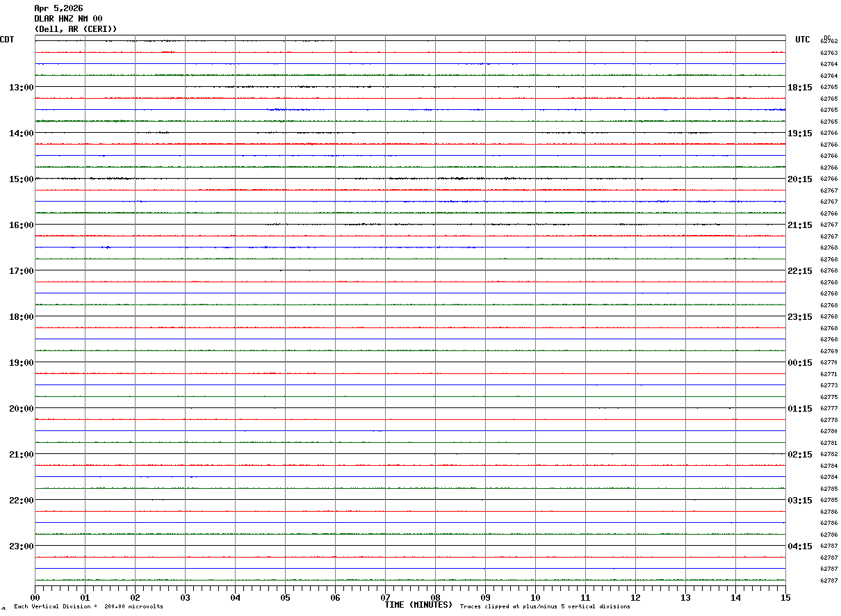Viewport: 841px width, 616px height.
Task: Click the 00 minute tick label
Action: click(x=35, y=597)
